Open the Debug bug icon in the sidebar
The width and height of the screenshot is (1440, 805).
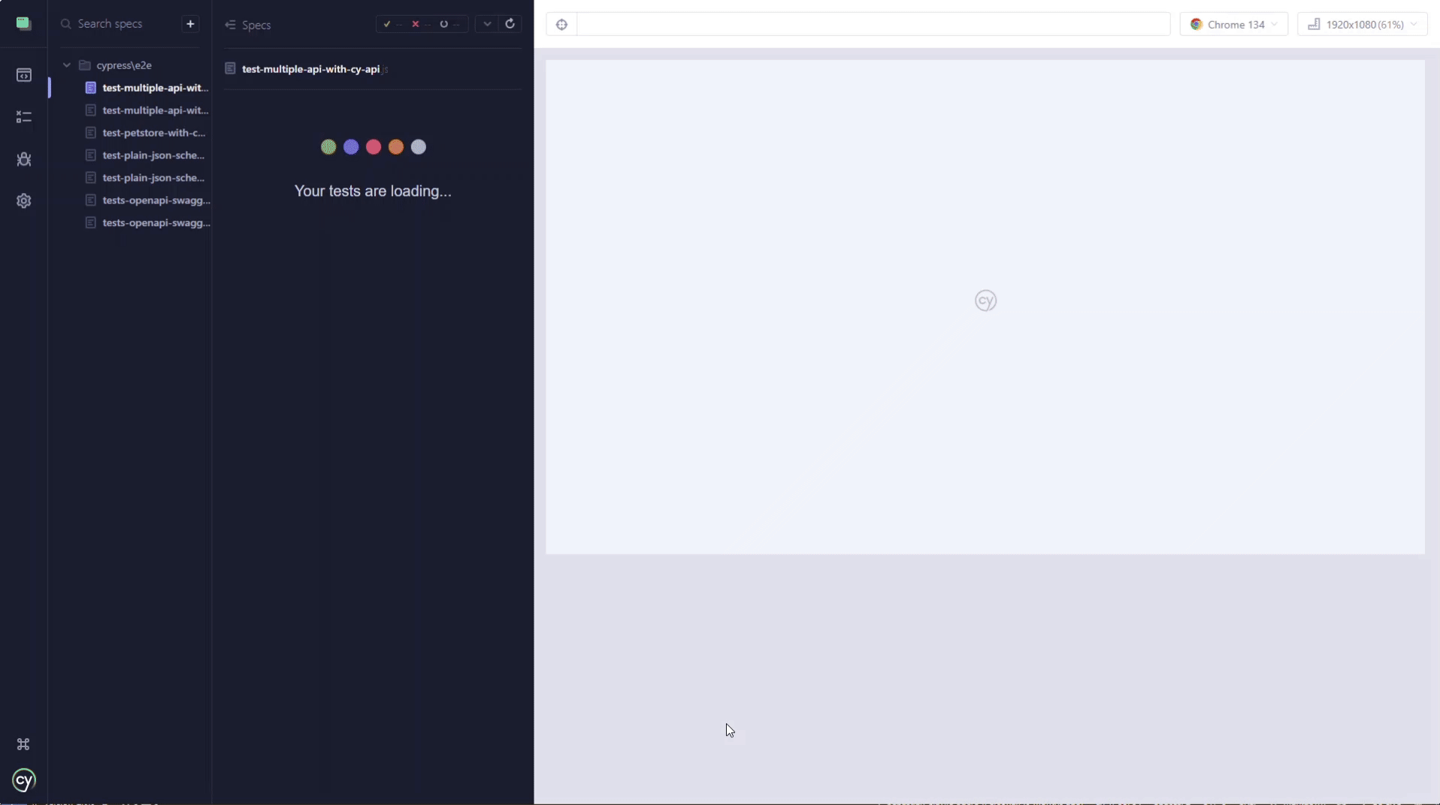[23, 159]
